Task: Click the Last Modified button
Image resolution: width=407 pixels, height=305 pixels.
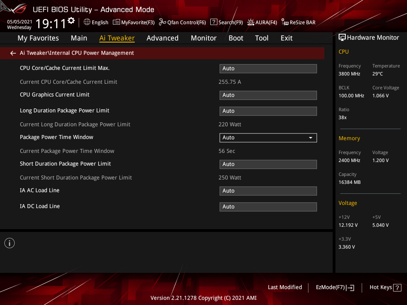Action: coord(285,288)
